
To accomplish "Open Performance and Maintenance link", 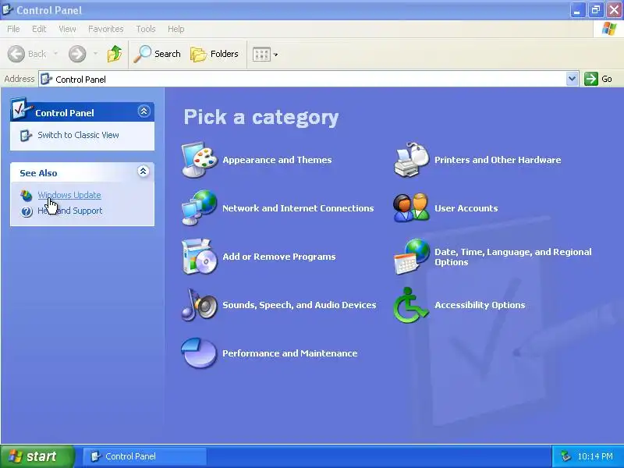I will pyautogui.click(x=289, y=353).
